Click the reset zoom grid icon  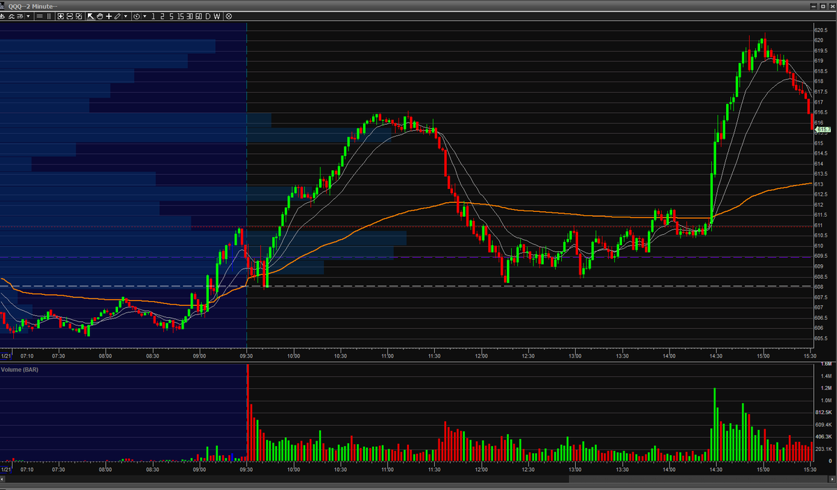(79, 17)
